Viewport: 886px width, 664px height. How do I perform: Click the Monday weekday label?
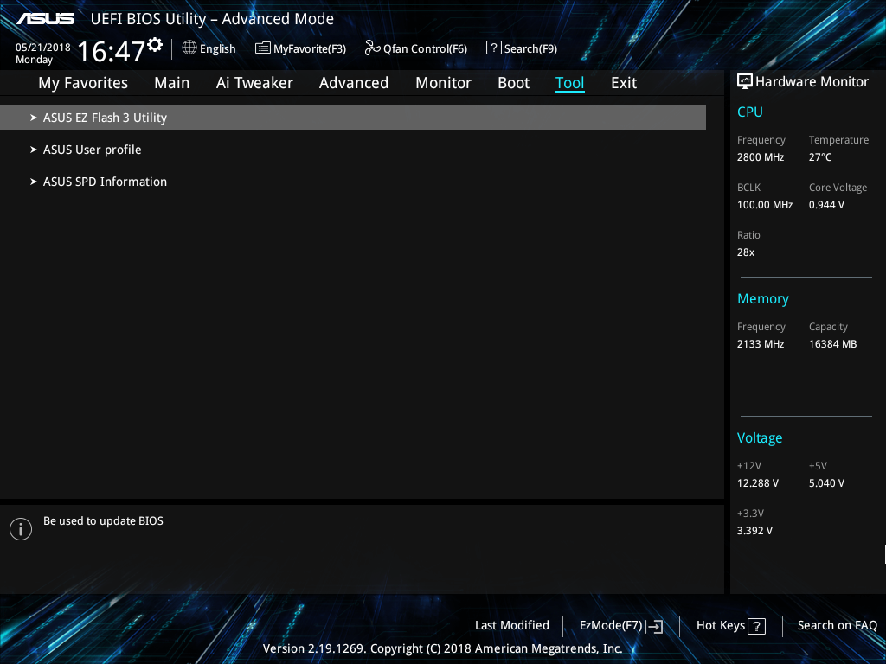tap(34, 60)
